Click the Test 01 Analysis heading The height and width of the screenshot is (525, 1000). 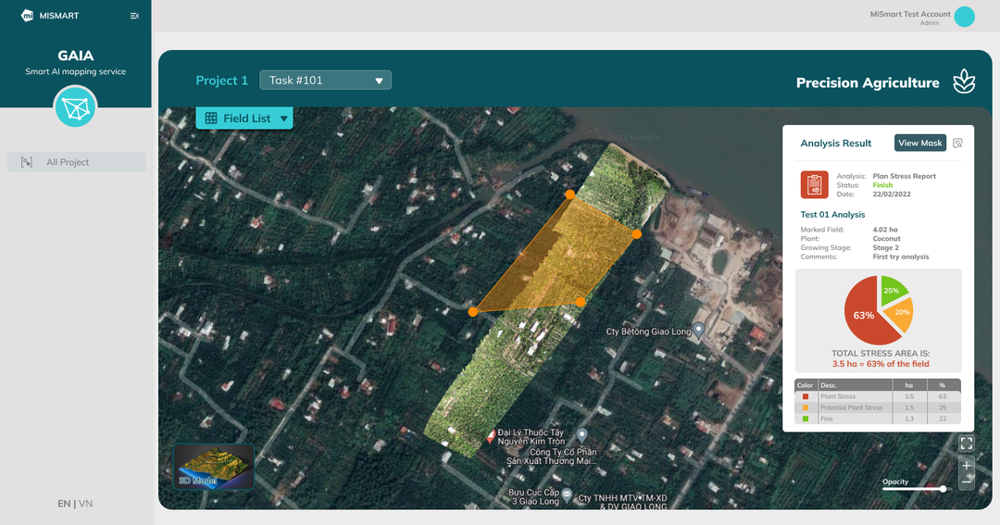point(832,214)
